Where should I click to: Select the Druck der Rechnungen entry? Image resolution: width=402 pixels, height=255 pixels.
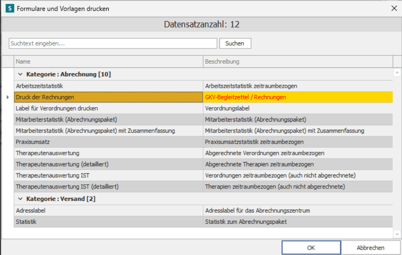pyautogui.click(x=108, y=97)
